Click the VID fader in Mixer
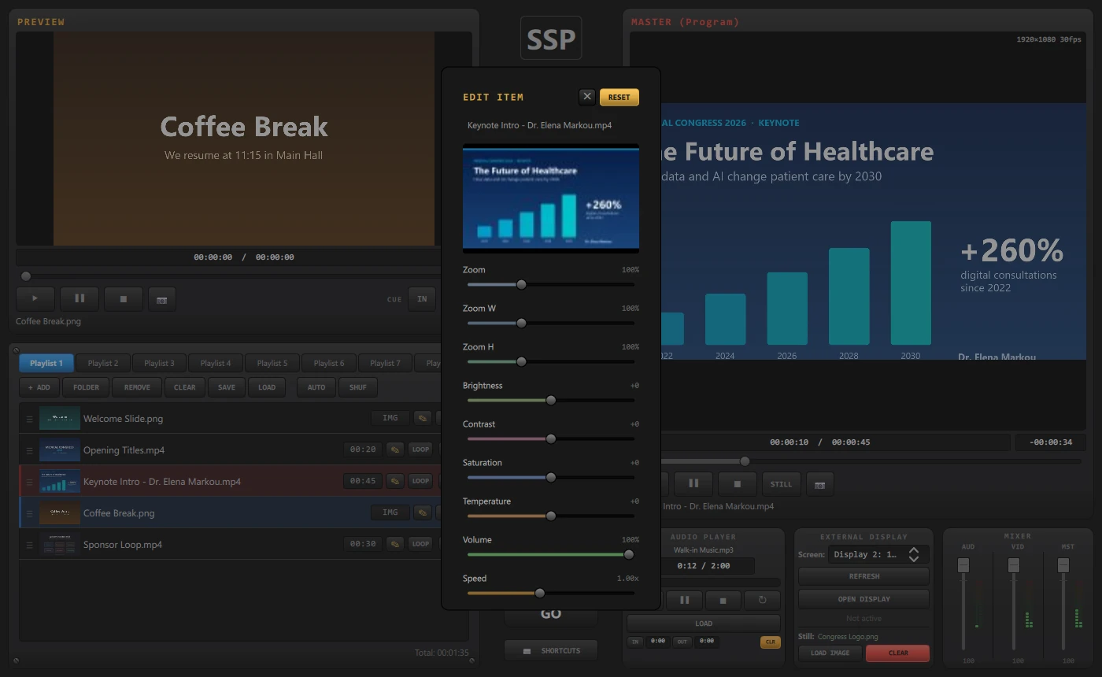Image resolution: width=1102 pixels, height=677 pixels. tap(1014, 564)
